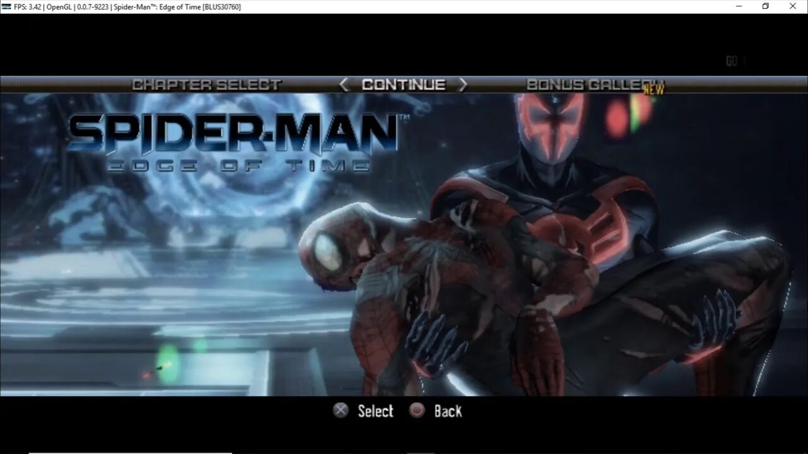Click the right arrow beside CONTINUE

point(463,84)
